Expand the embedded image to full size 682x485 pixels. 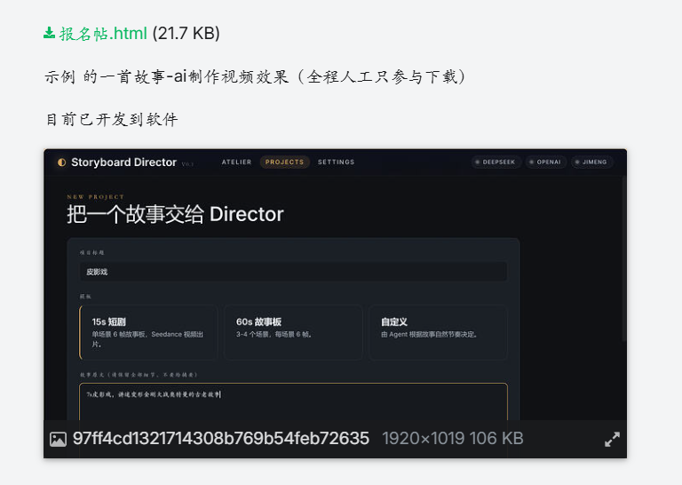(612, 440)
